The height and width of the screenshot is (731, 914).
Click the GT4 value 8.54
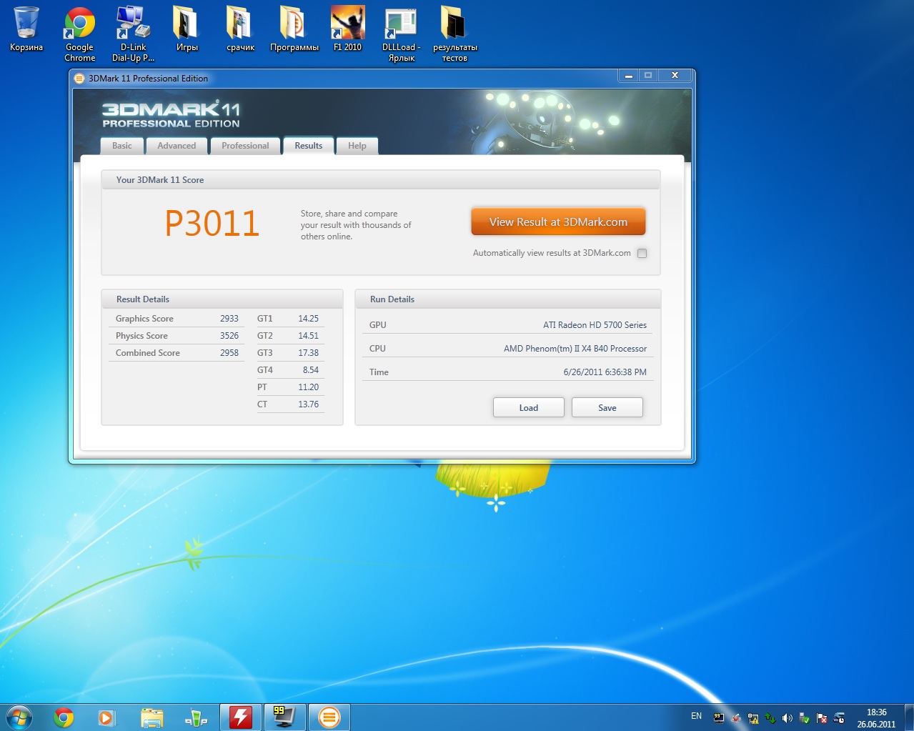pyautogui.click(x=310, y=370)
